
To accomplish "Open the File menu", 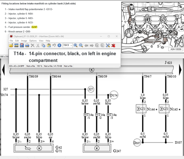I will click(x=11, y=41).
